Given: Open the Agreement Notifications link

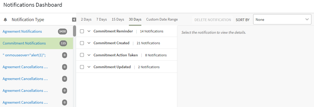Looking at the screenshot, I should coord(22,31).
